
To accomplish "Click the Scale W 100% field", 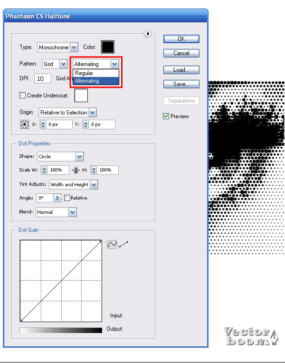I will point(58,170).
